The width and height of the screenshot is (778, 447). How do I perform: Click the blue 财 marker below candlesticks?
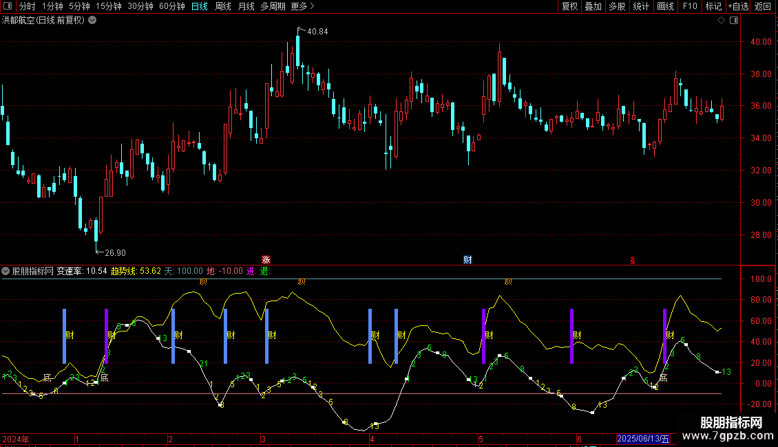click(x=467, y=260)
